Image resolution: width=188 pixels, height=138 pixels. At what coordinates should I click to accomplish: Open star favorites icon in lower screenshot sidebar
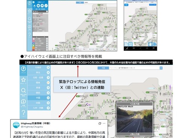click(23, 80)
